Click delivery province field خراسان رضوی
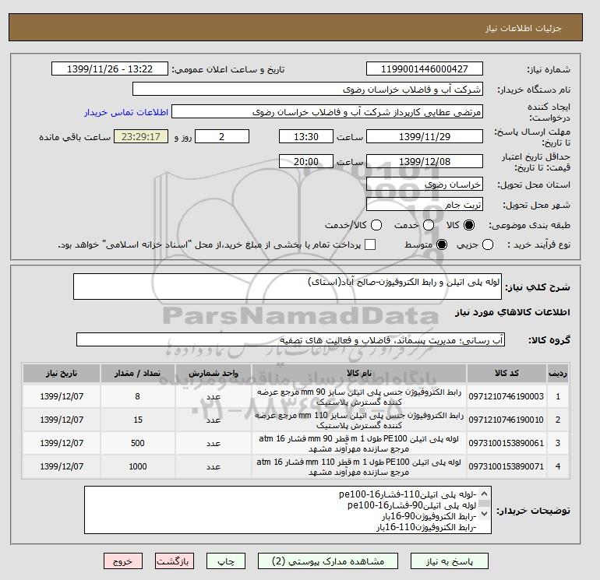This screenshot has width=600, height=580. click(425, 185)
